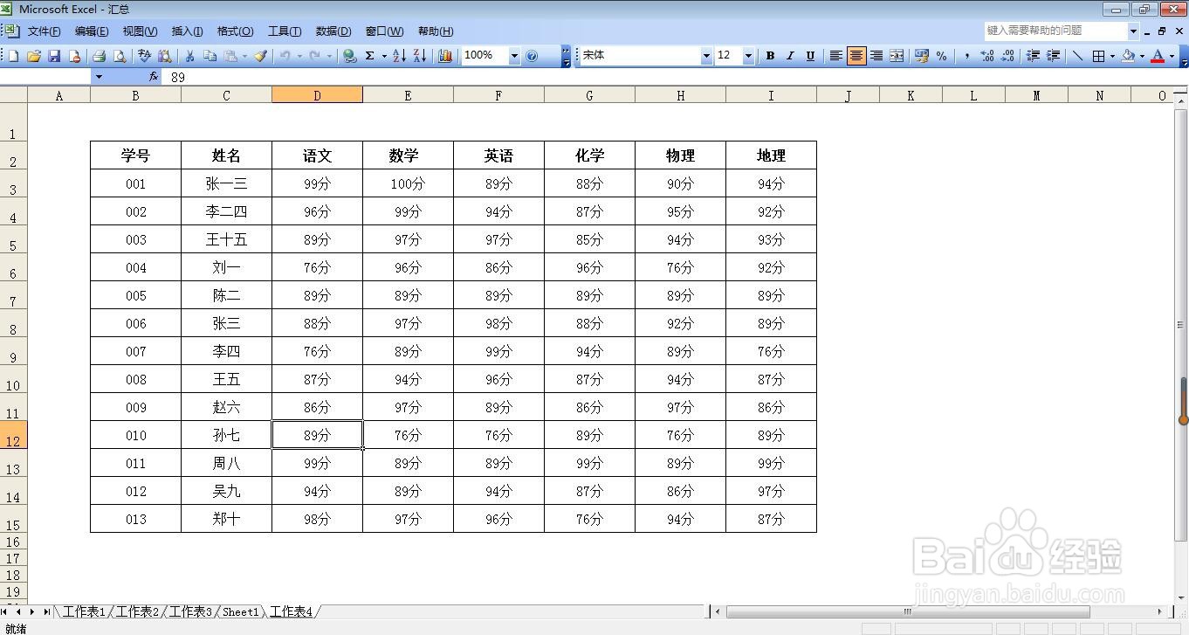Viewport: 1189px width, 635px height.
Task: Open the zoom 100% dropdown
Action: tap(514, 55)
